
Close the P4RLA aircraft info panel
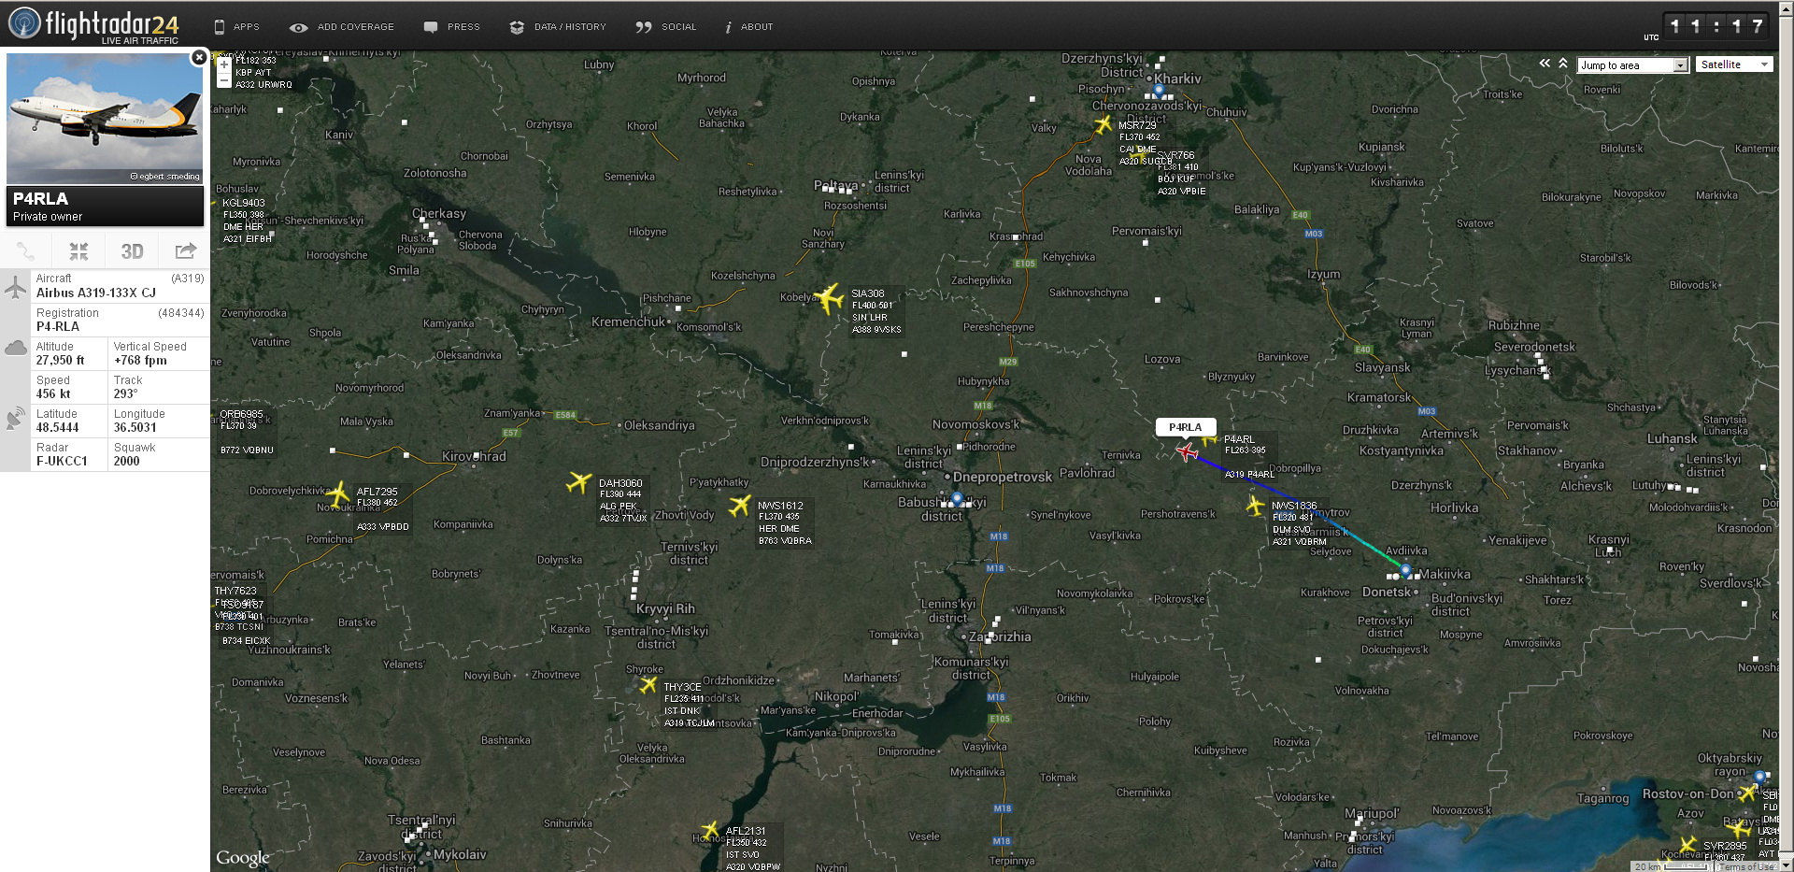point(198,58)
